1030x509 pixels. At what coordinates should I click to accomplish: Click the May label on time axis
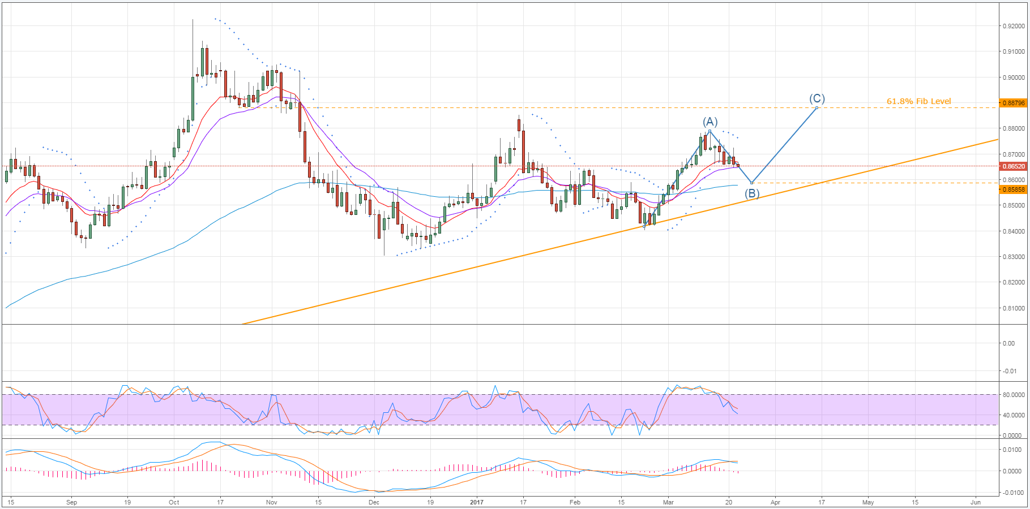pos(868,502)
